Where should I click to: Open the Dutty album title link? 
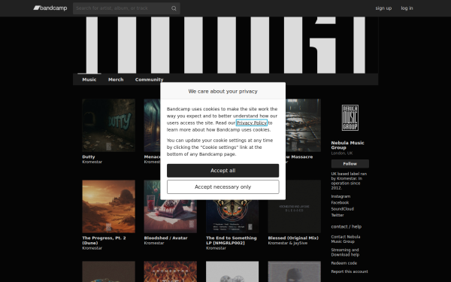point(88,157)
